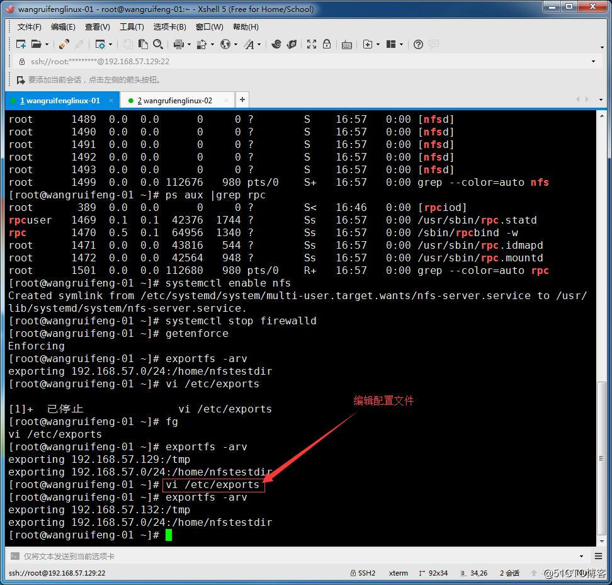Click the greyed Reconnect plug icon

[x=79, y=44]
